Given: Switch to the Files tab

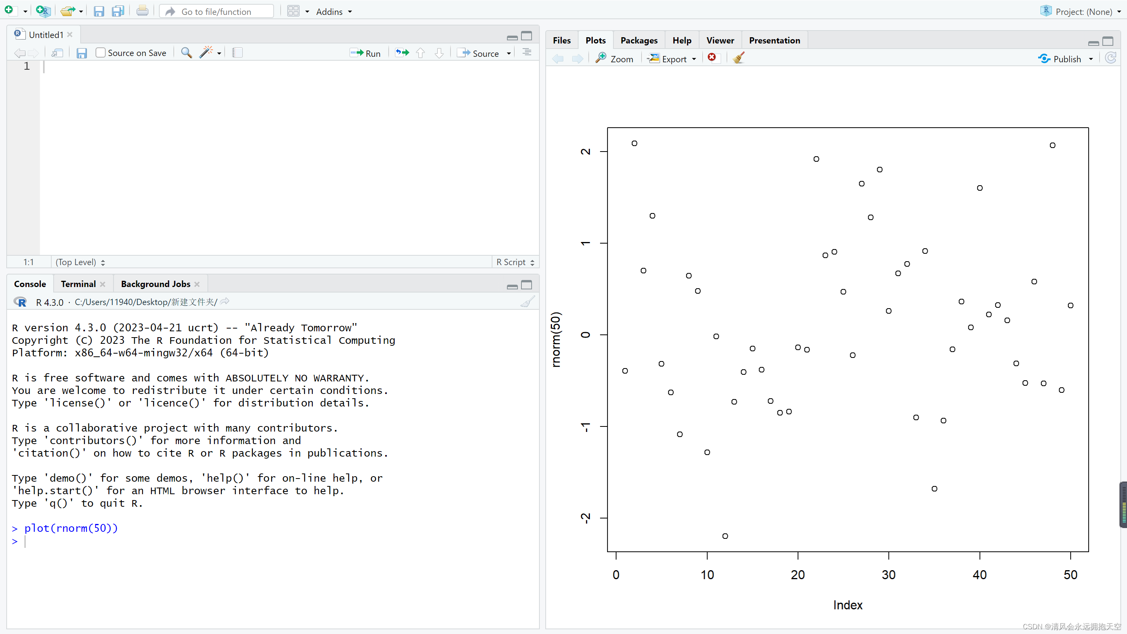Looking at the screenshot, I should point(562,40).
